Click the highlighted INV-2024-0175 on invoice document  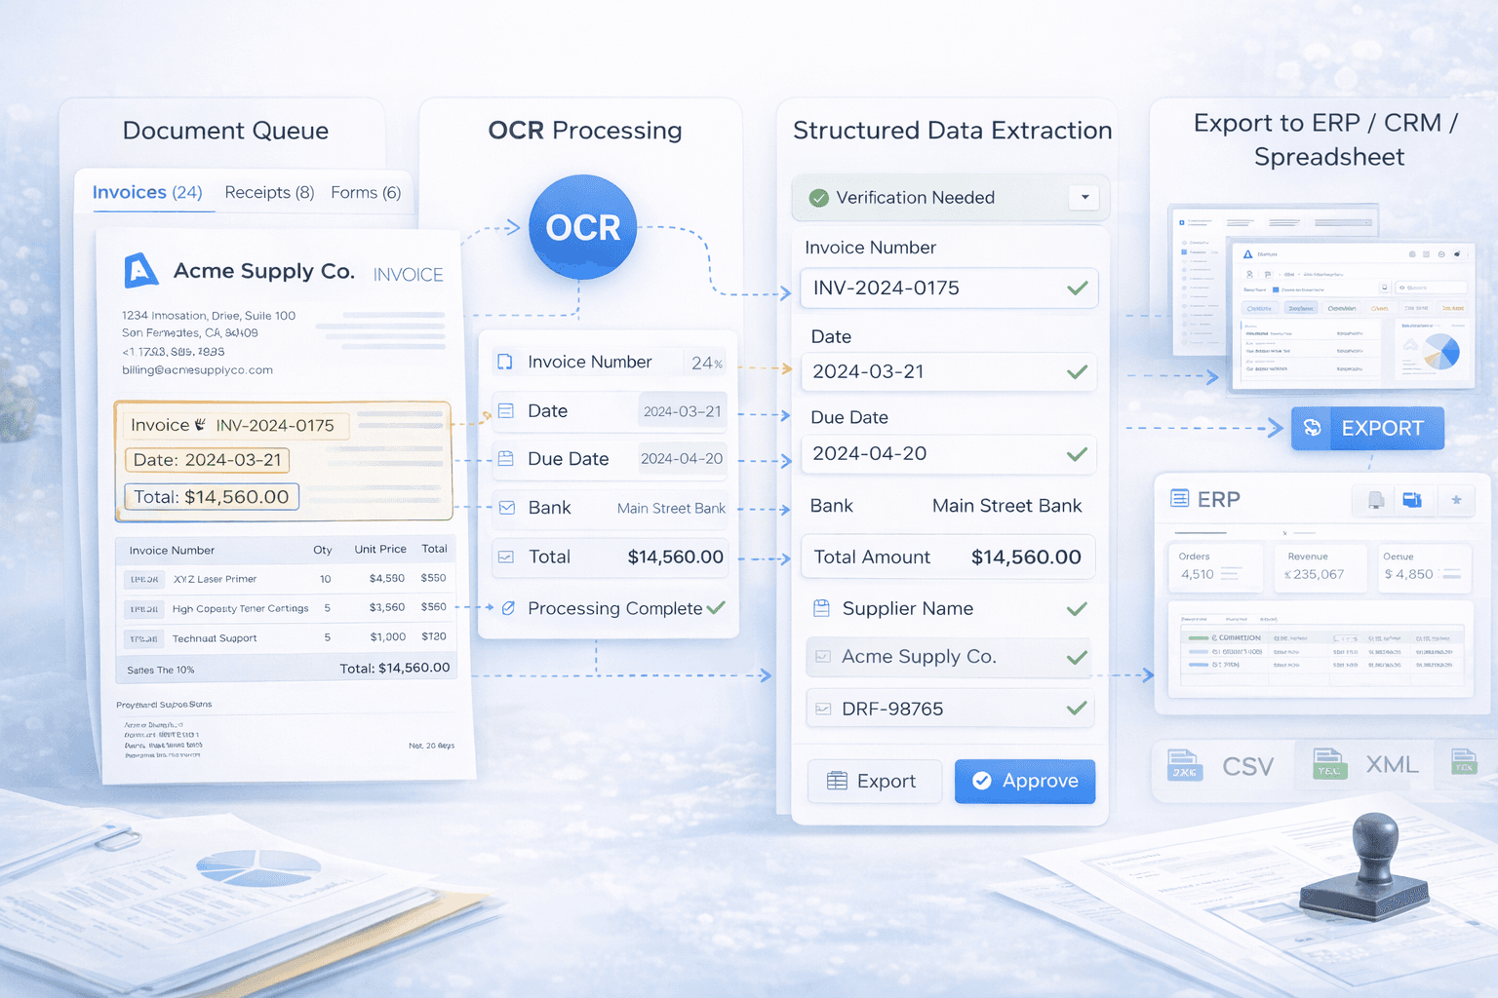tap(275, 425)
